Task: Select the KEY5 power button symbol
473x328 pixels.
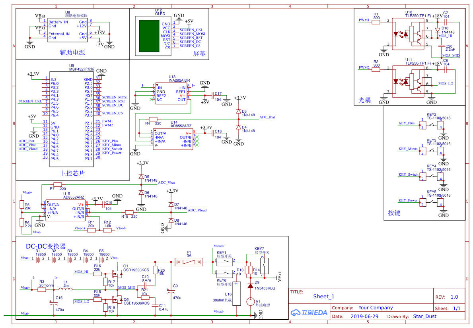Action: pos(431,203)
